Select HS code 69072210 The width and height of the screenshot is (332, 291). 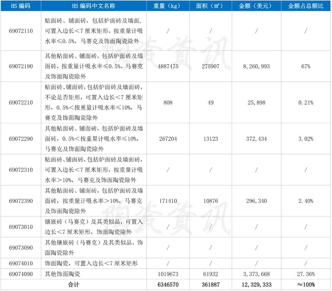point(21,102)
